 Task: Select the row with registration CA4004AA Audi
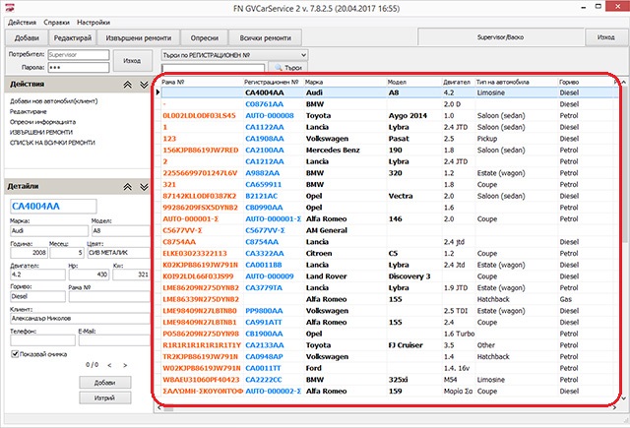point(390,92)
